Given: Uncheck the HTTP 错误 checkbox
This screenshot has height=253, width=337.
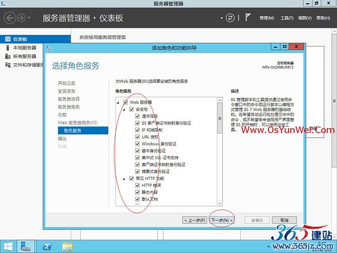Looking at the screenshot, I should point(137,185).
